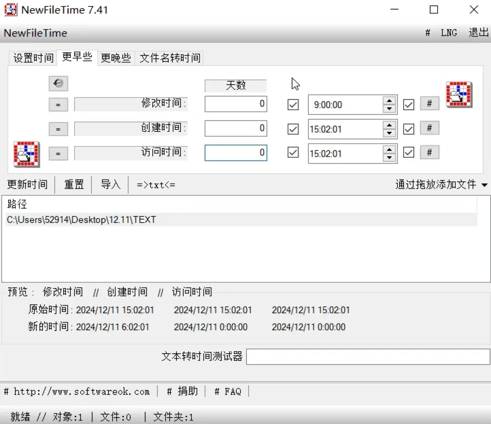The height and width of the screenshot is (424, 491).
Task: Click the 访问时间 label bar
Action: click(x=131, y=153)
